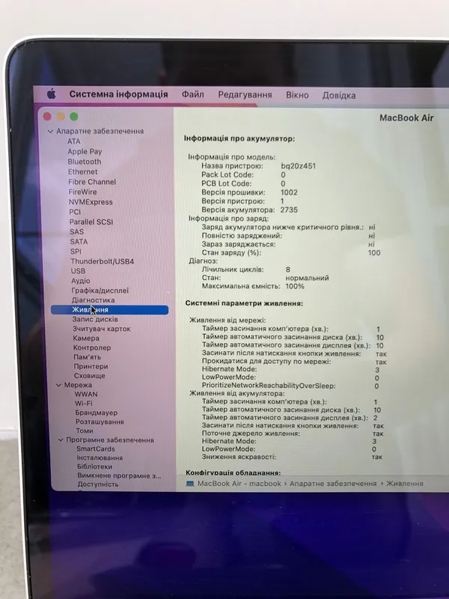Select Графіка/дисплеї in the sidebar
This screenshot has height=599, width=449.
pyautogui.click(x=100, y=291)
